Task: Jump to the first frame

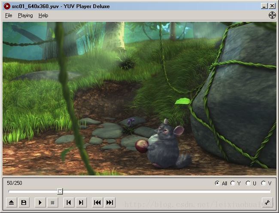Action: pyautogui.click(x=97, y=202)
